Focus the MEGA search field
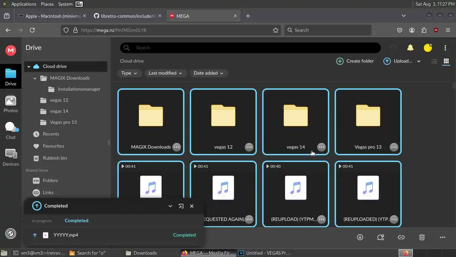The image size is (456, 257). point(250,48)
